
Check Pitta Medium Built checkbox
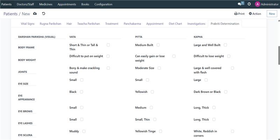pos(158,45)
